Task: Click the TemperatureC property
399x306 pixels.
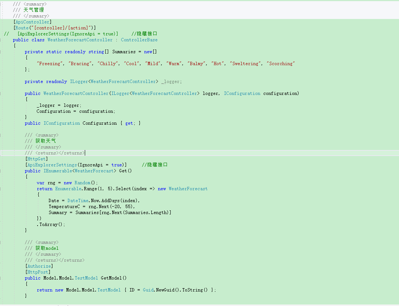Action: click(x=64, y=207)
